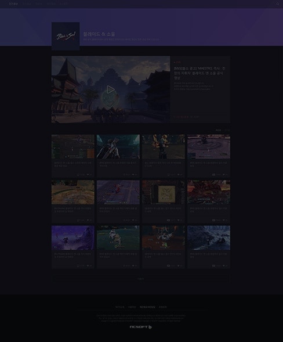Click the heart icon on the parchment map card
This screenshot has width=283, height=342.
click(x=179, y=220)
